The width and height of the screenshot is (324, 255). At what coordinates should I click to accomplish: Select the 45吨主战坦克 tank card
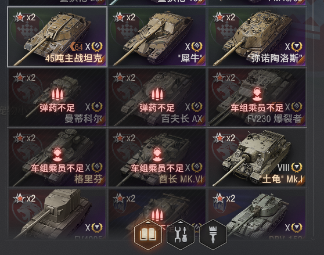[57, 37]
